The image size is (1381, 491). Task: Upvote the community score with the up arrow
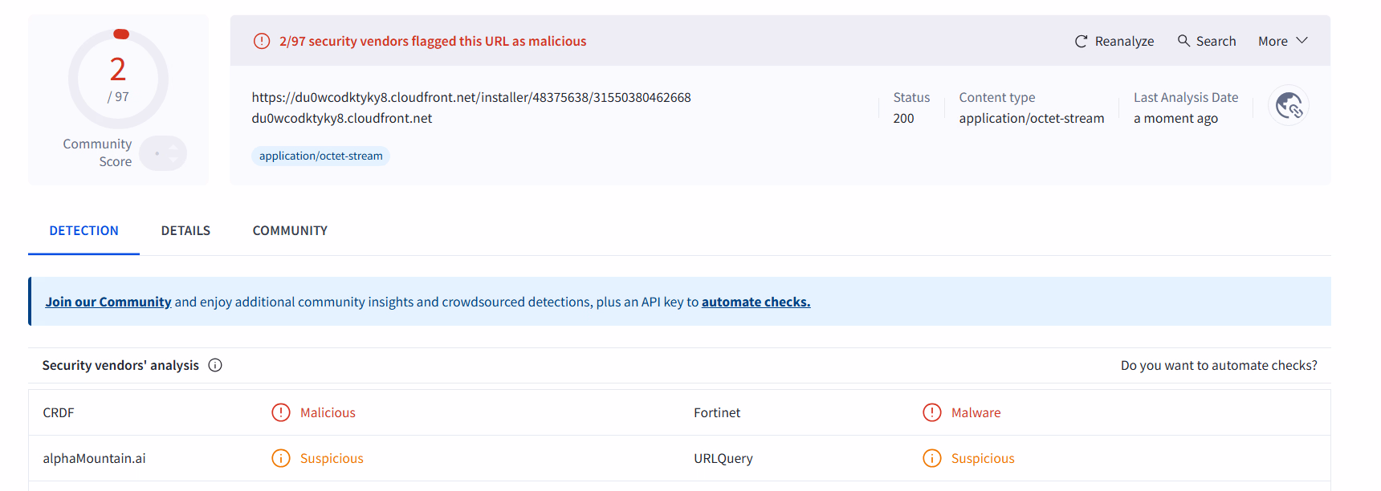point(173,148)
